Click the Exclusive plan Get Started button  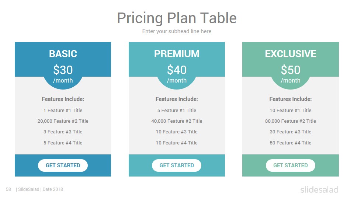pyautogui.click(x=290, y=165)
